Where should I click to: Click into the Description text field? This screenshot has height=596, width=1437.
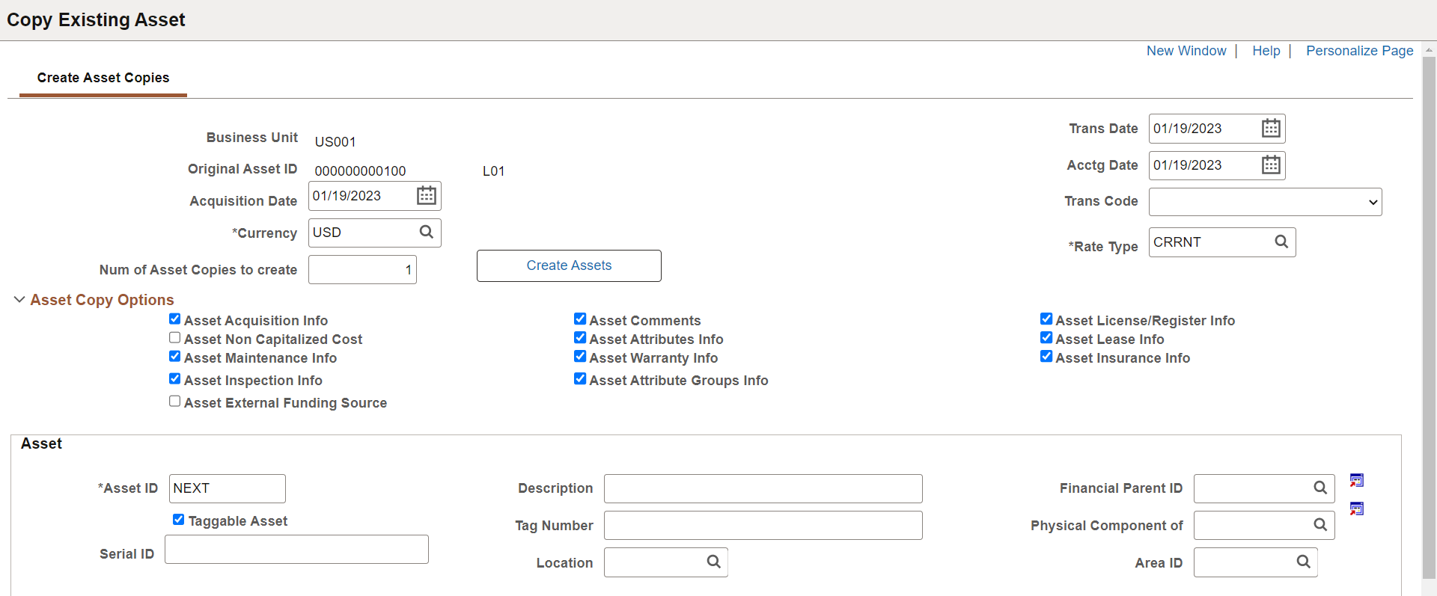[763, 488]
